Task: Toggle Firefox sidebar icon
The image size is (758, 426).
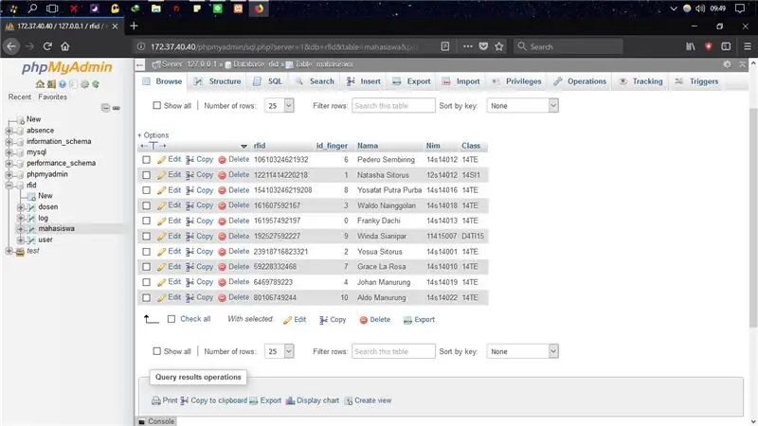Action: tap(726, 46)
